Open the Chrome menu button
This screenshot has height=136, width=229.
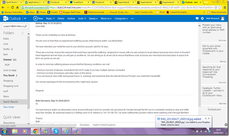225,7
